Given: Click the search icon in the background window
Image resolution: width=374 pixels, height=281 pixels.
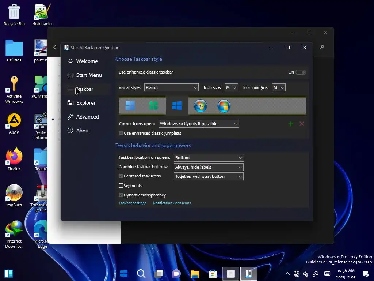Looking at the screenshot, I should (x=322, y=47).
